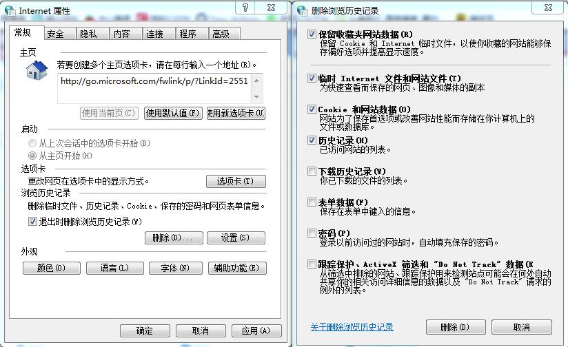
Task: Open the 颜色 appearance button
Action: point(52,268)
